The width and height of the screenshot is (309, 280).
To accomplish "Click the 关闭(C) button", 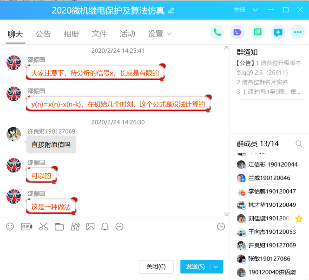I will (156, 266).
